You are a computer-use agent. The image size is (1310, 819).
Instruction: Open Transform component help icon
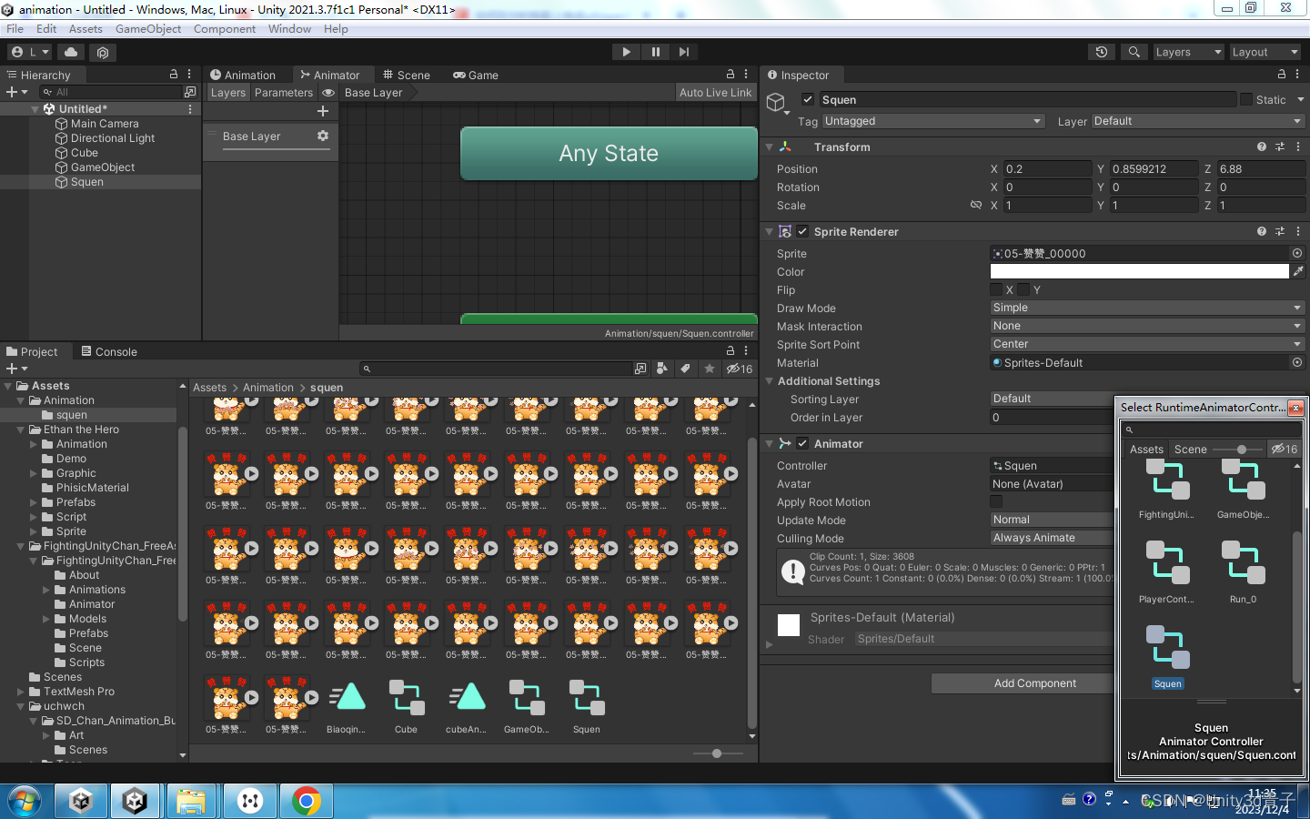1261,147
